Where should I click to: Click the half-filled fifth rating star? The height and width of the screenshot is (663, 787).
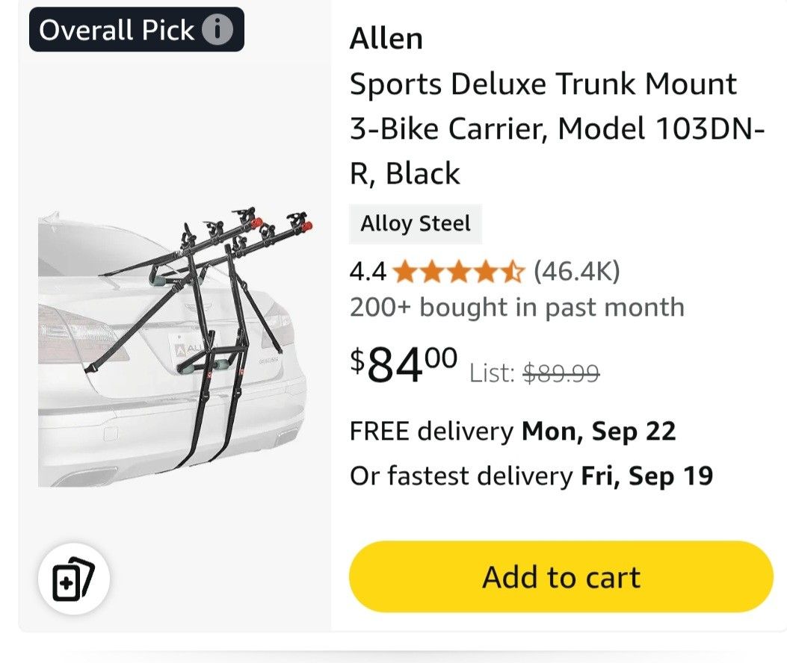click(513, 272)
